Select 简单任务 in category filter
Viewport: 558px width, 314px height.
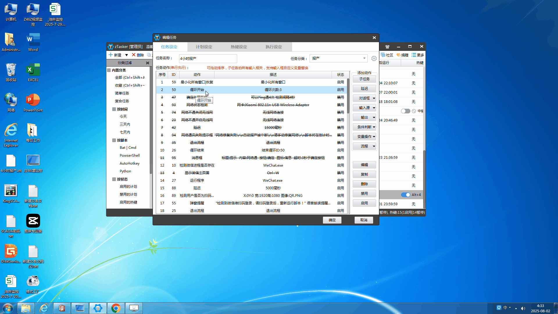point(122,93)
